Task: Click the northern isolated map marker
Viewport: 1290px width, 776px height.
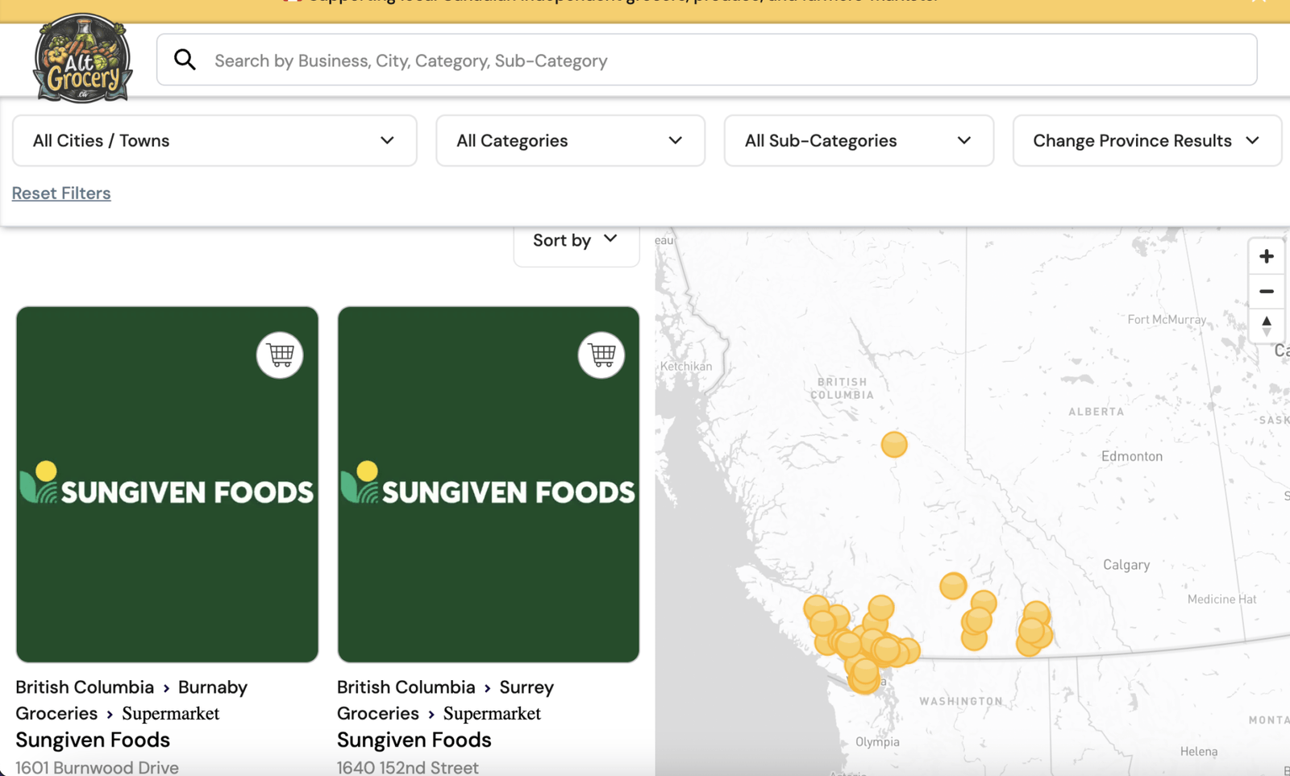Action: pyautogui.click(x=893, y=444)
